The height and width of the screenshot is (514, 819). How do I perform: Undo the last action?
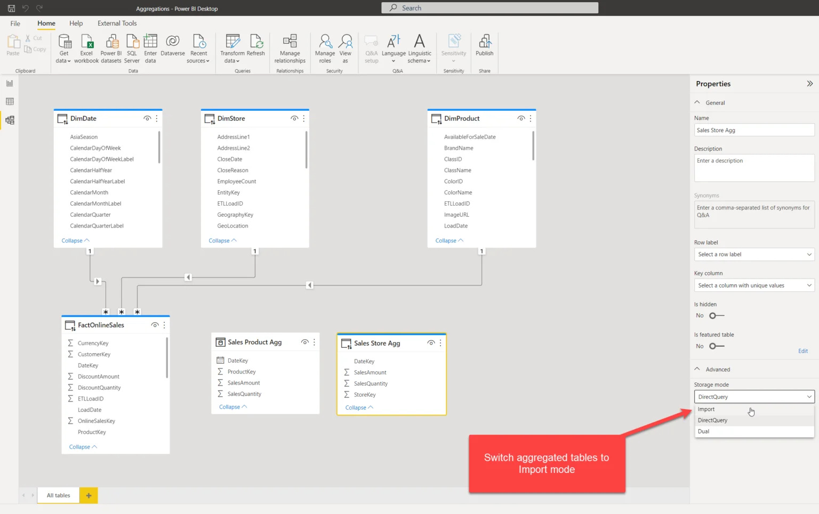tap(25, 8)
